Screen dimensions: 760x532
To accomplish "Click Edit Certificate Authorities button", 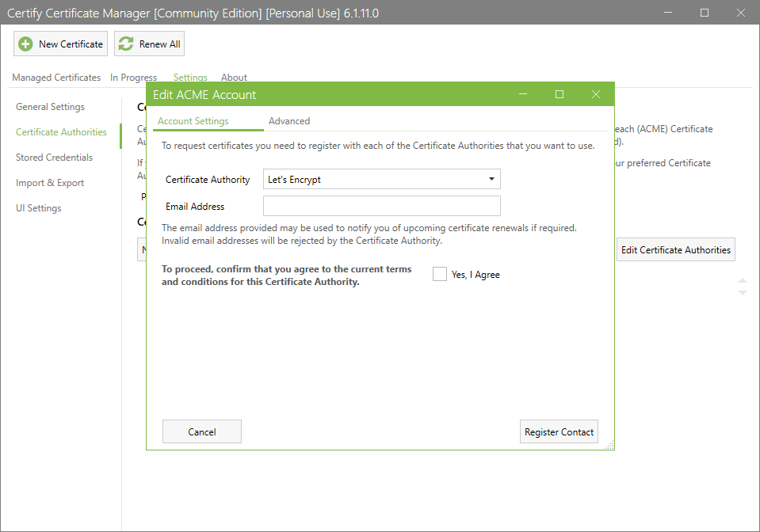I will point(676,249).
